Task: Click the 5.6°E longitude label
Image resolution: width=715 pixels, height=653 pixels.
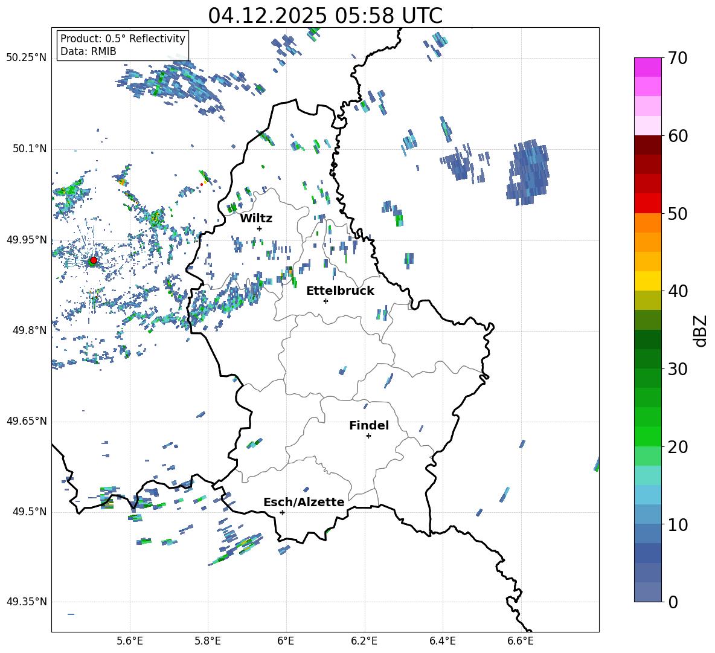Action: (130, 641)
